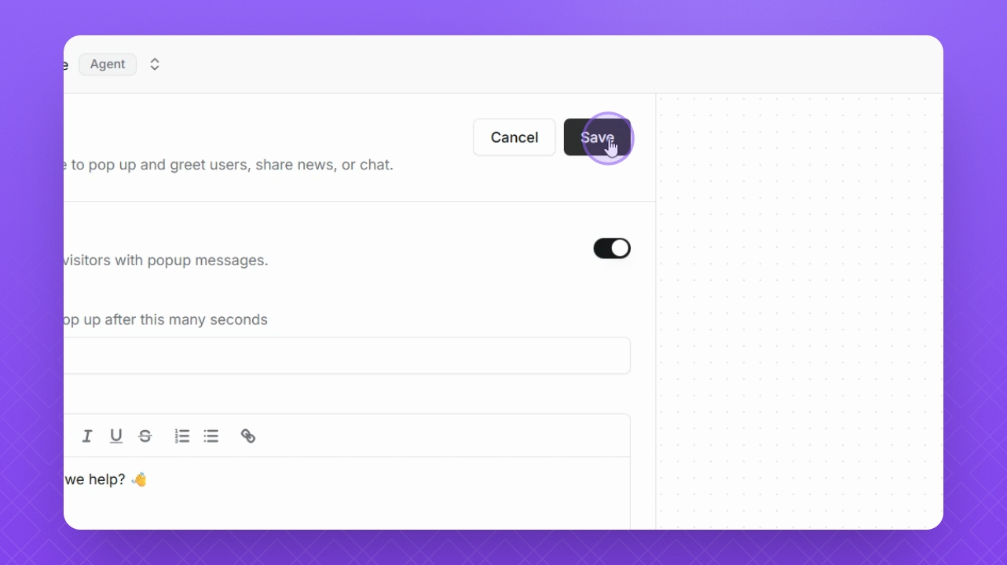
Task: Select the "pop up after this many seconds" label
Action: point(166,319)
